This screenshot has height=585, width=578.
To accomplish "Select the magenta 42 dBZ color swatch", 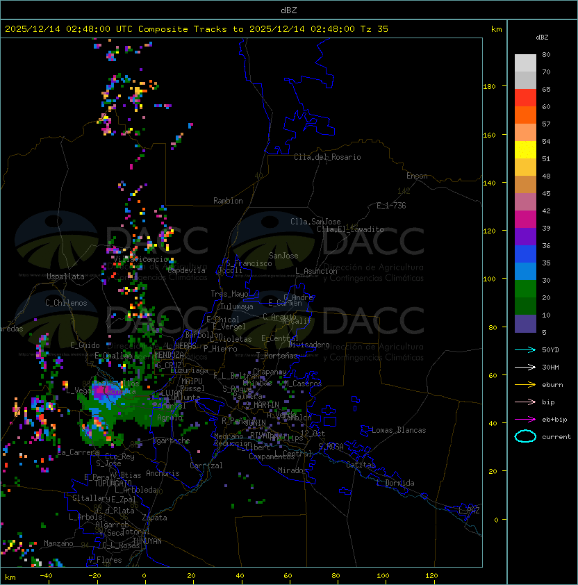I will click(525, 219).
